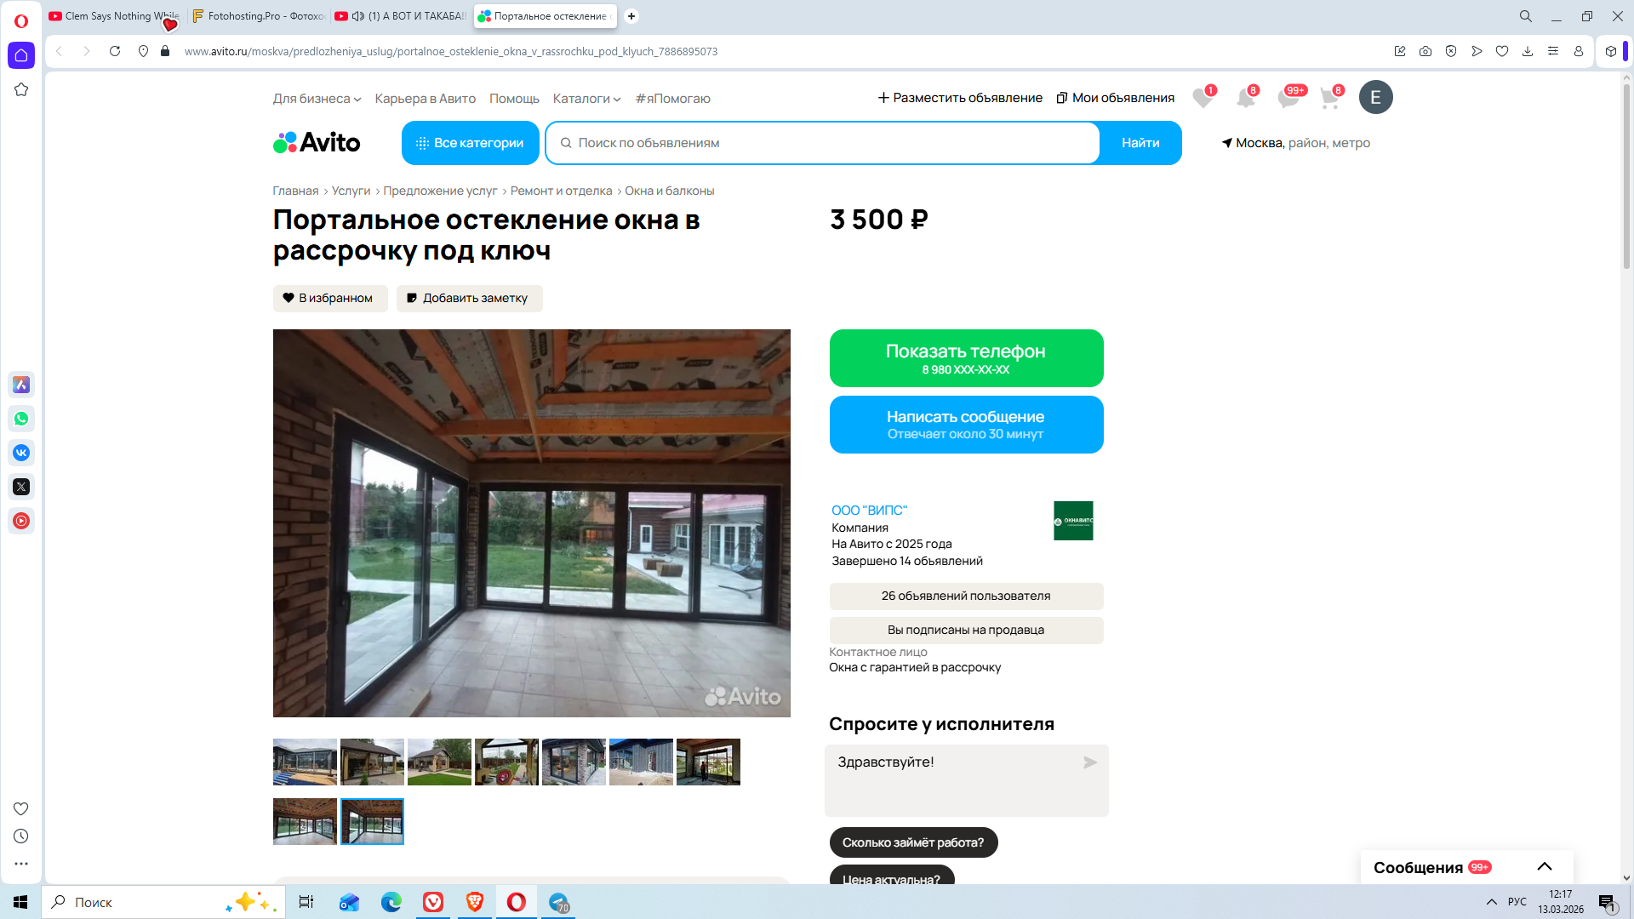Mute the audio-playing YouTube tab

pos(358,16)
